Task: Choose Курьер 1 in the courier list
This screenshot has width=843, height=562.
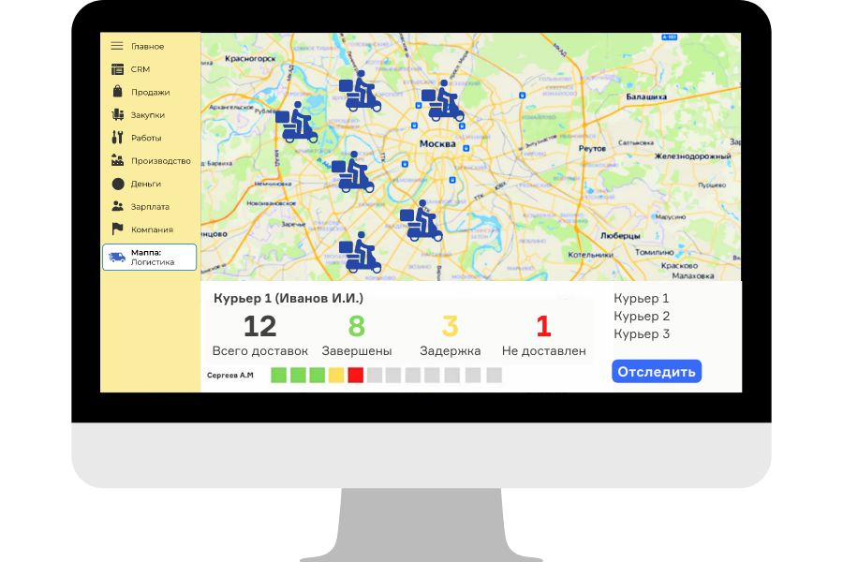Action: click(x=642, y=299)
